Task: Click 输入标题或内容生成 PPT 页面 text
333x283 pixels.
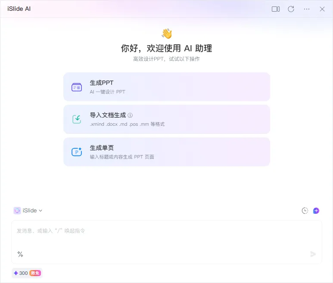Action: pyautogui.click(x=122, y=157)
